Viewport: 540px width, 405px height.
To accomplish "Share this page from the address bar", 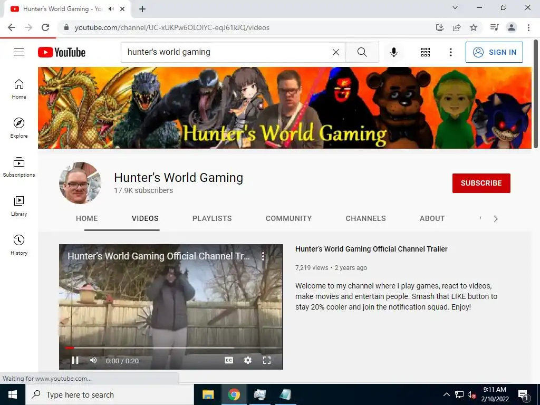I will pyautogui.click(x=457, y=27).
